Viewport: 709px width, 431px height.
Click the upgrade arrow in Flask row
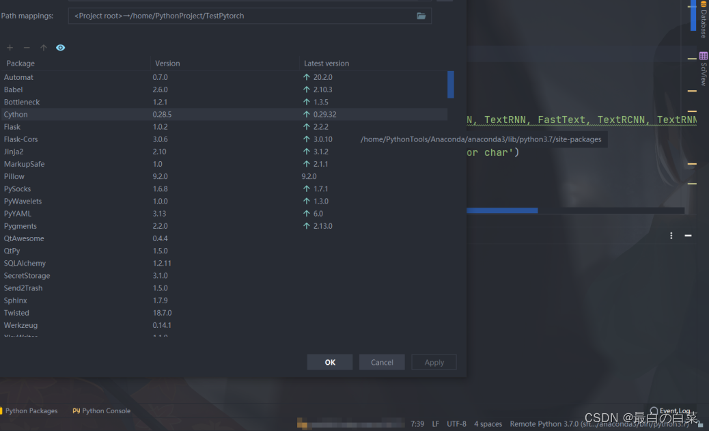pos(307,126)
